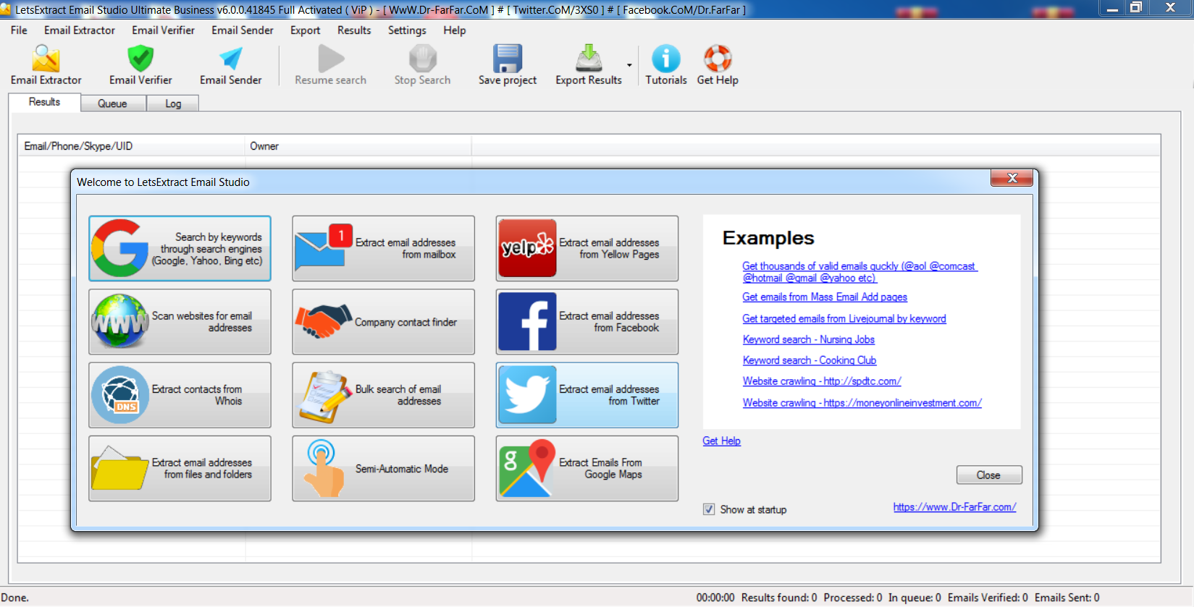Open the Settings menu

(406, 30)
